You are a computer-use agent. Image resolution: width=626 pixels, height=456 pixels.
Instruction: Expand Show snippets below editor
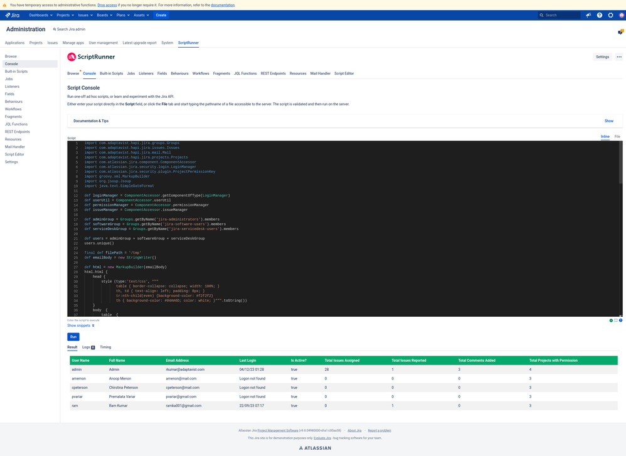pyautogui.click(x=81, y=326)
